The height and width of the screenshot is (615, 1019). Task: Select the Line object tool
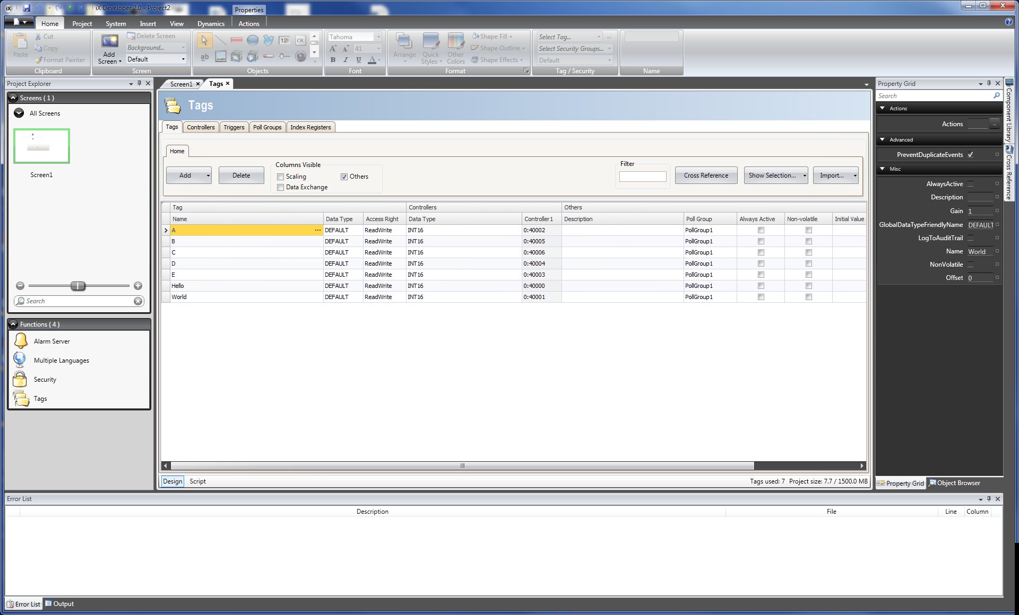[221, 40]
